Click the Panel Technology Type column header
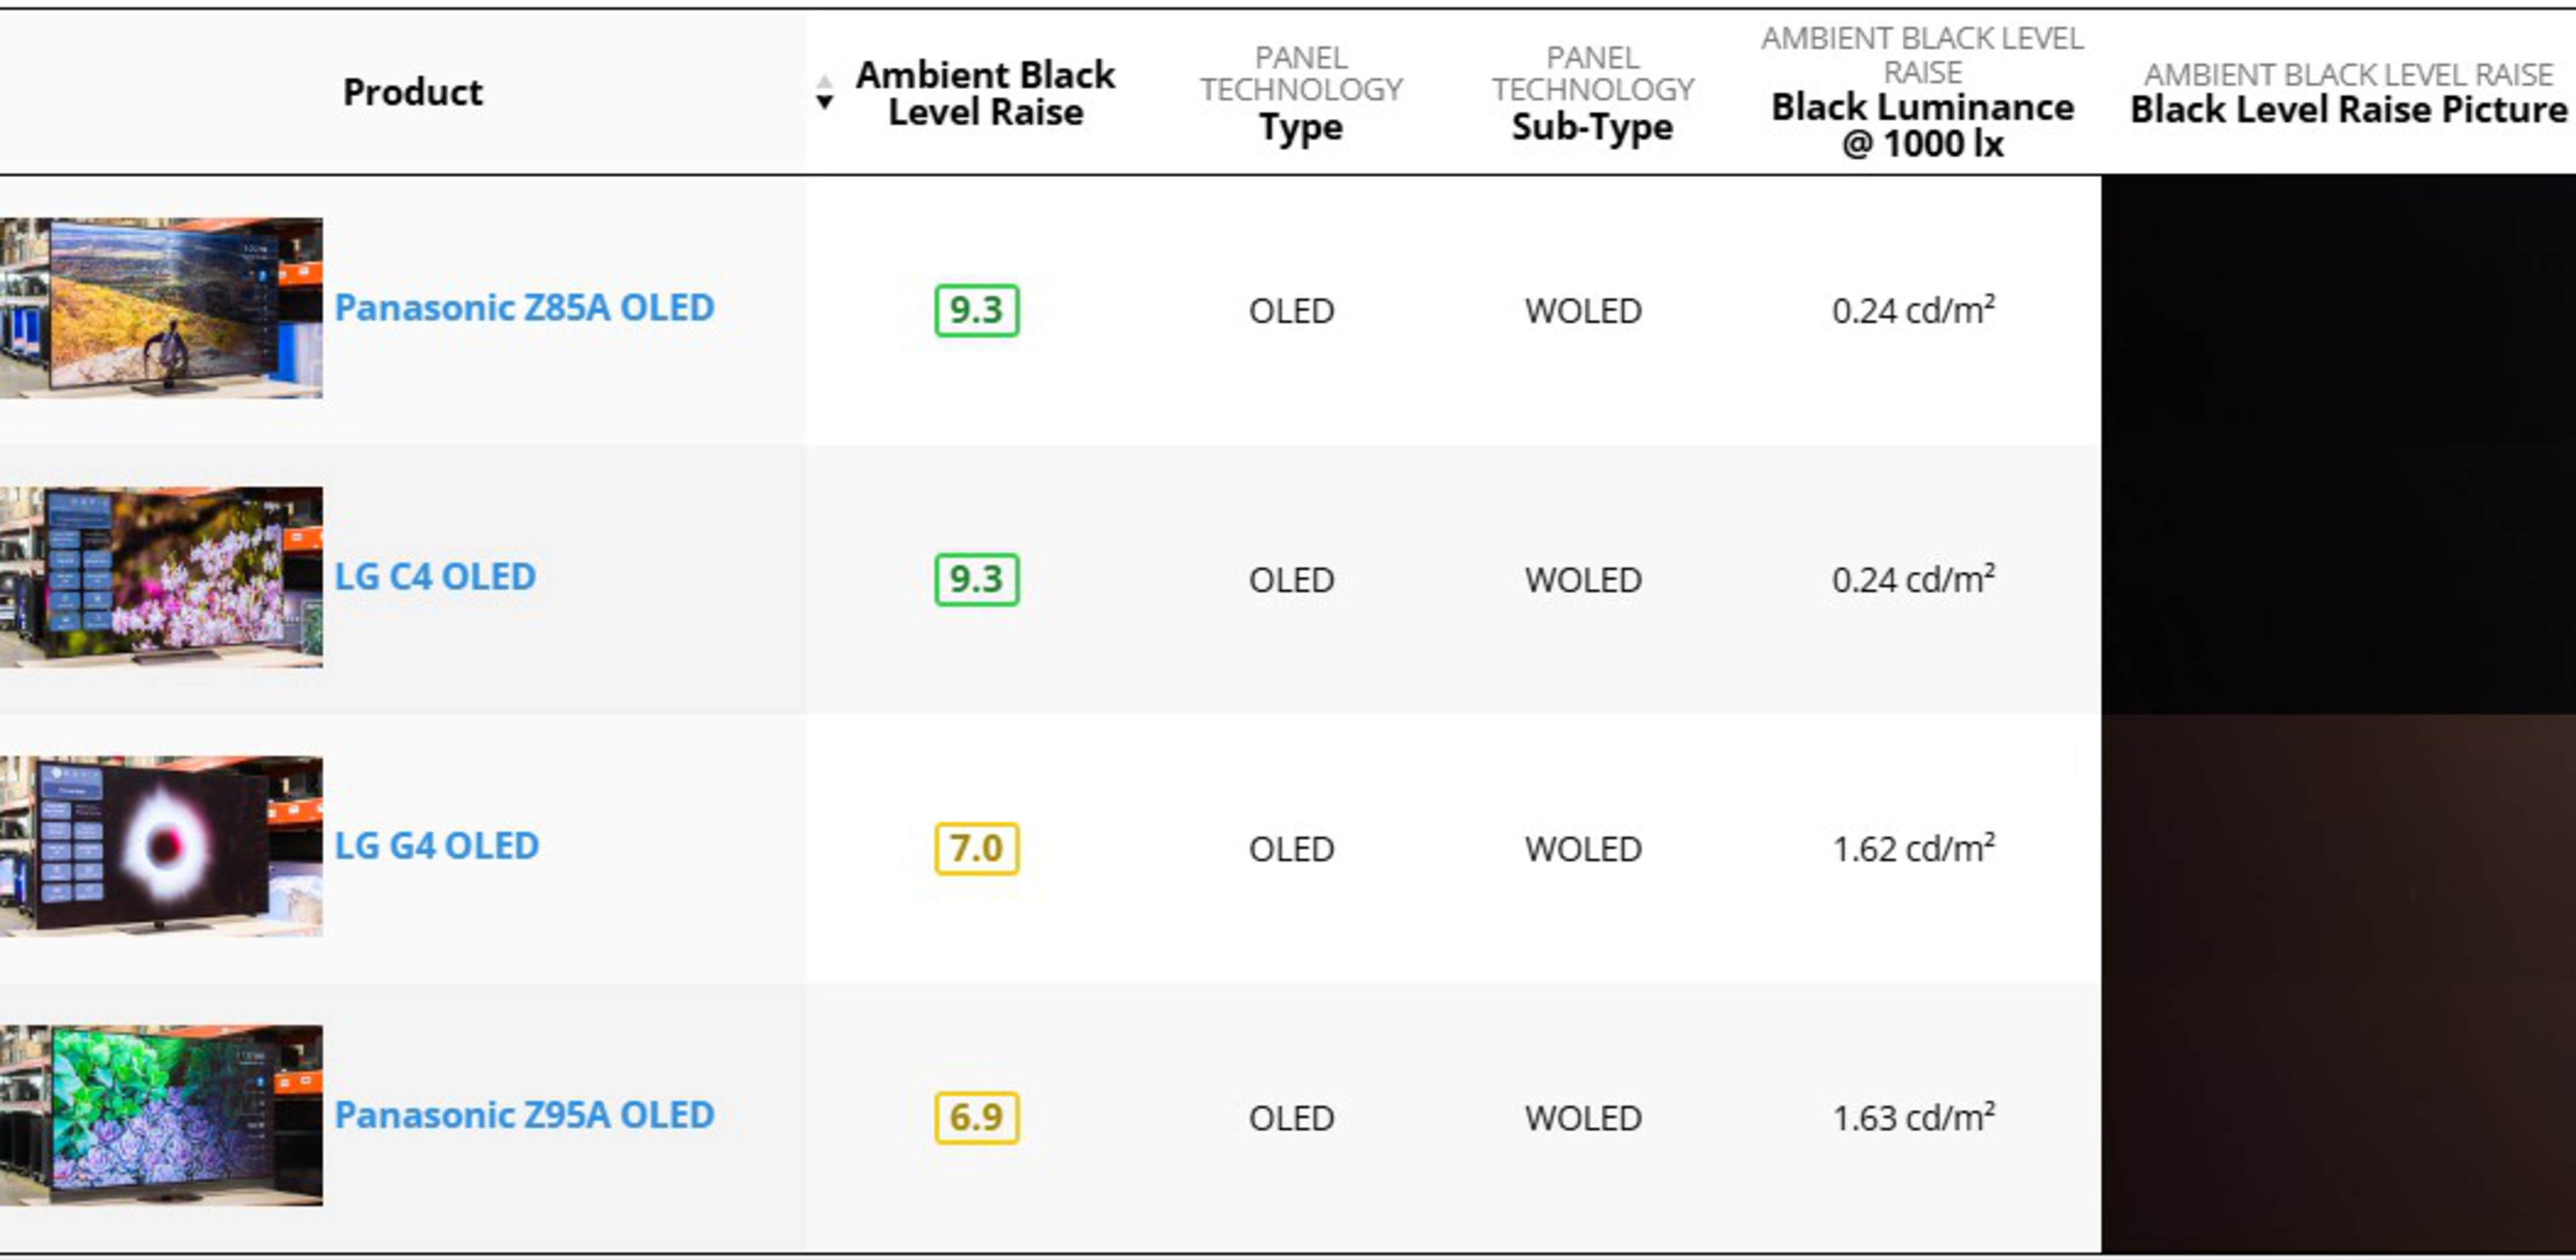 (x=1300, y=127)
